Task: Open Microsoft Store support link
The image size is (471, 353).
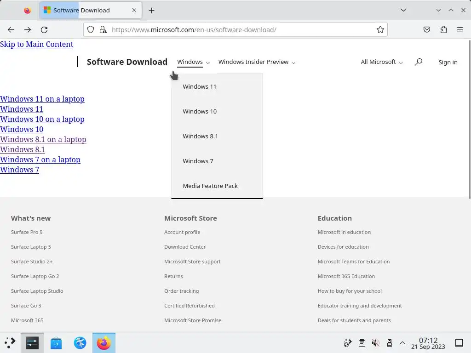Action: (193, 262)
